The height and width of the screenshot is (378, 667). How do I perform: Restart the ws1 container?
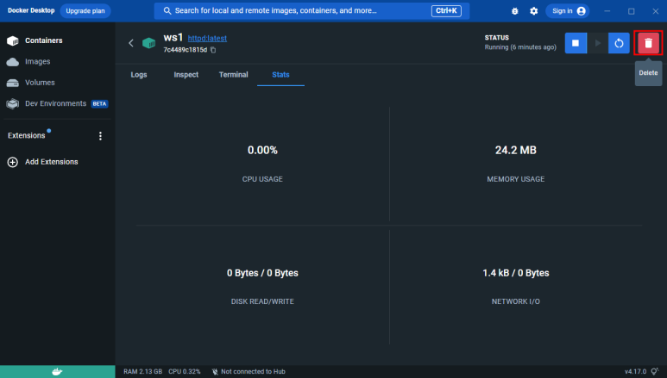pyautogui.click(x=619, y=43)
